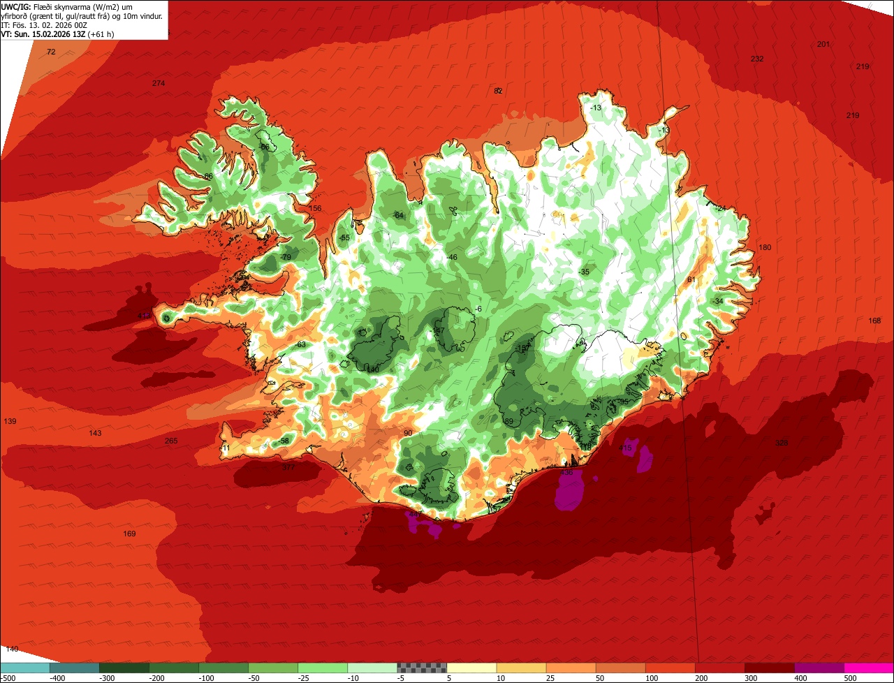Click the map value 143
The image size is (894, 683).
95,433
